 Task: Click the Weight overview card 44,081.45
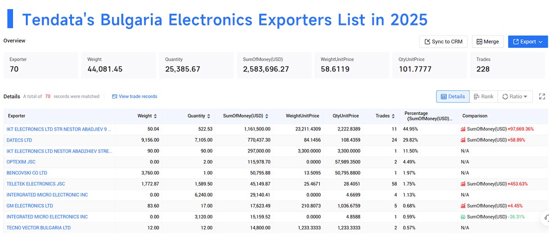[119, 65]
